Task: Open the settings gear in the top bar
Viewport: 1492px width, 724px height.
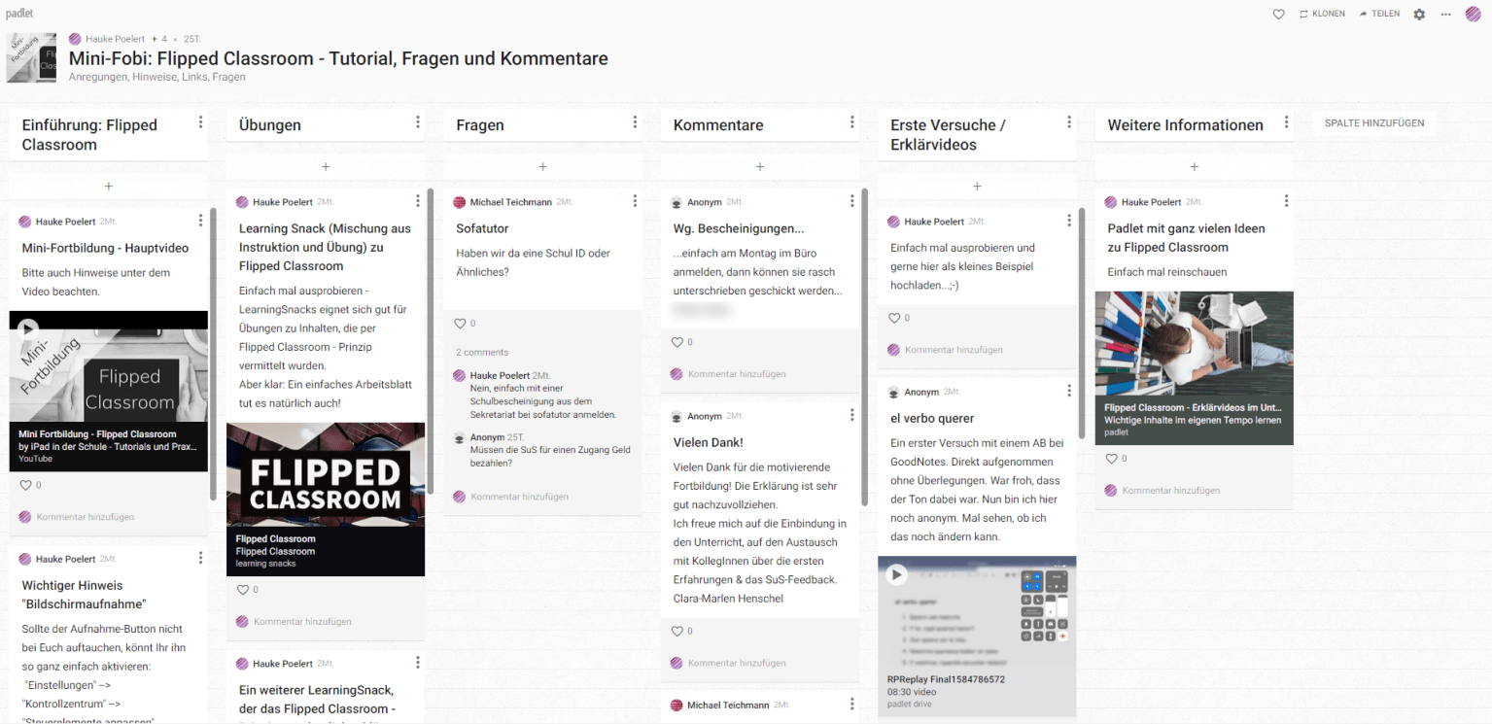Action: (x=1419, y=14)
